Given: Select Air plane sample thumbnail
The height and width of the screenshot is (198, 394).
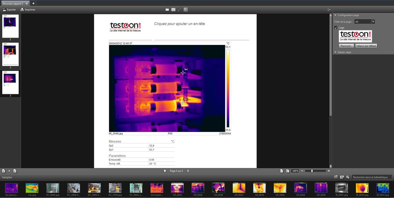Looking at the screenshot, I should coord(11,188).
